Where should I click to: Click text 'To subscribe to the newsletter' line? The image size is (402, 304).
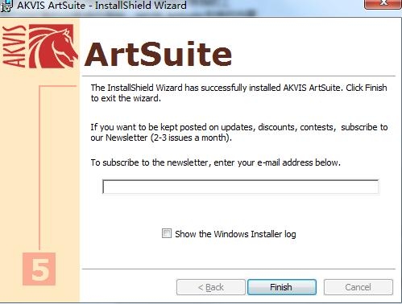(x=215, y=162)
